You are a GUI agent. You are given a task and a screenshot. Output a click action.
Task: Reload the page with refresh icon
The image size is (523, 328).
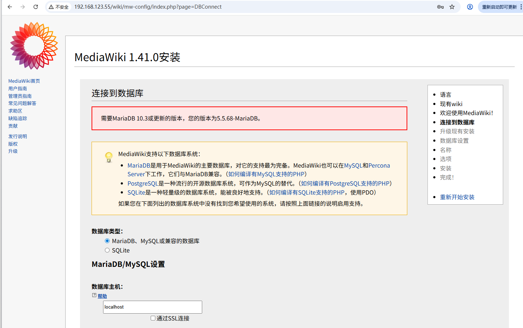point(36,7)
